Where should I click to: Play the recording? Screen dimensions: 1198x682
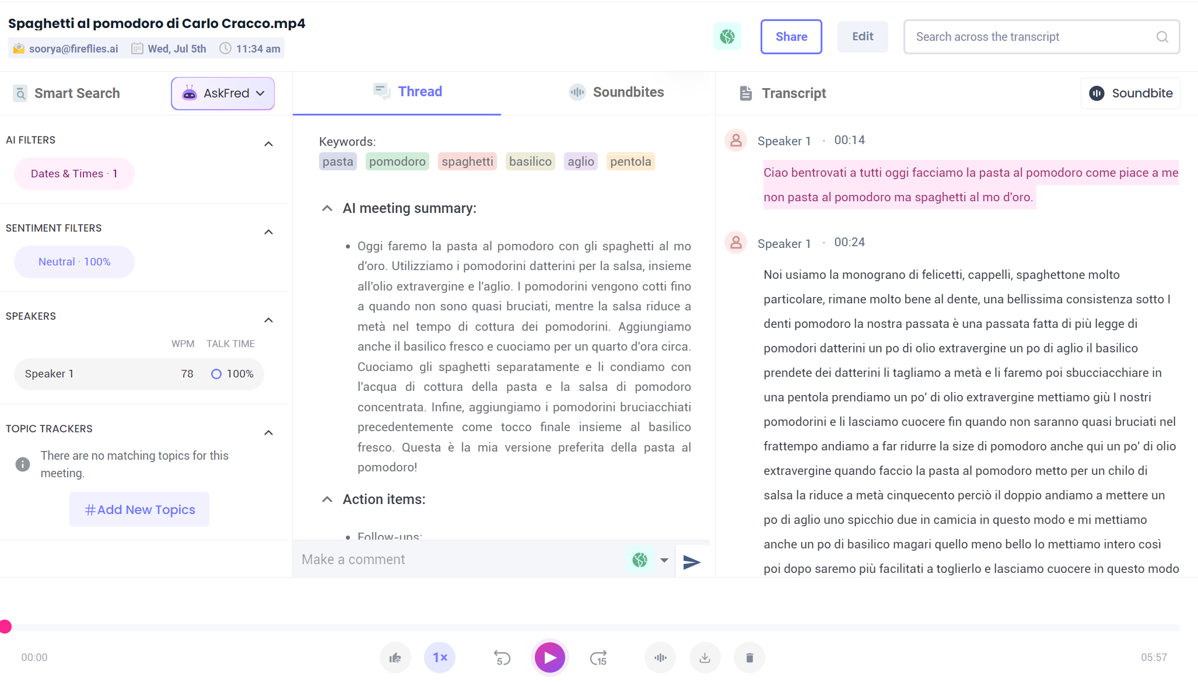[549, 657]
